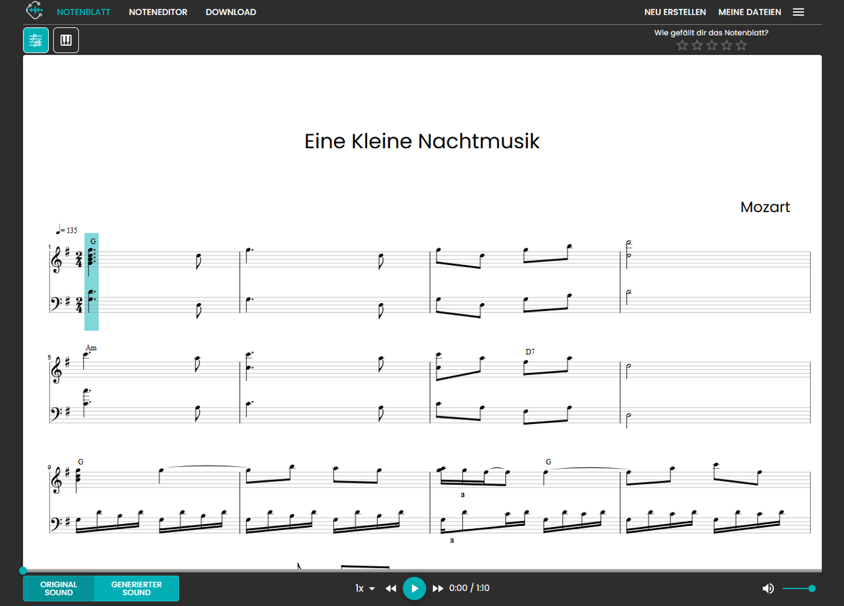
Task: Switch to piano keyboard view
Action: [66, 40]
